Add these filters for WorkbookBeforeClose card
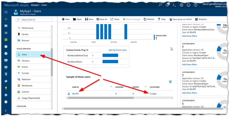 point(190,36)
